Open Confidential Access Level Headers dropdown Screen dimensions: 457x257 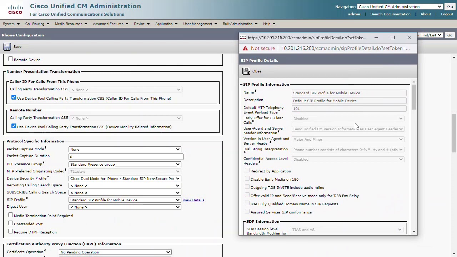point(348,159)
